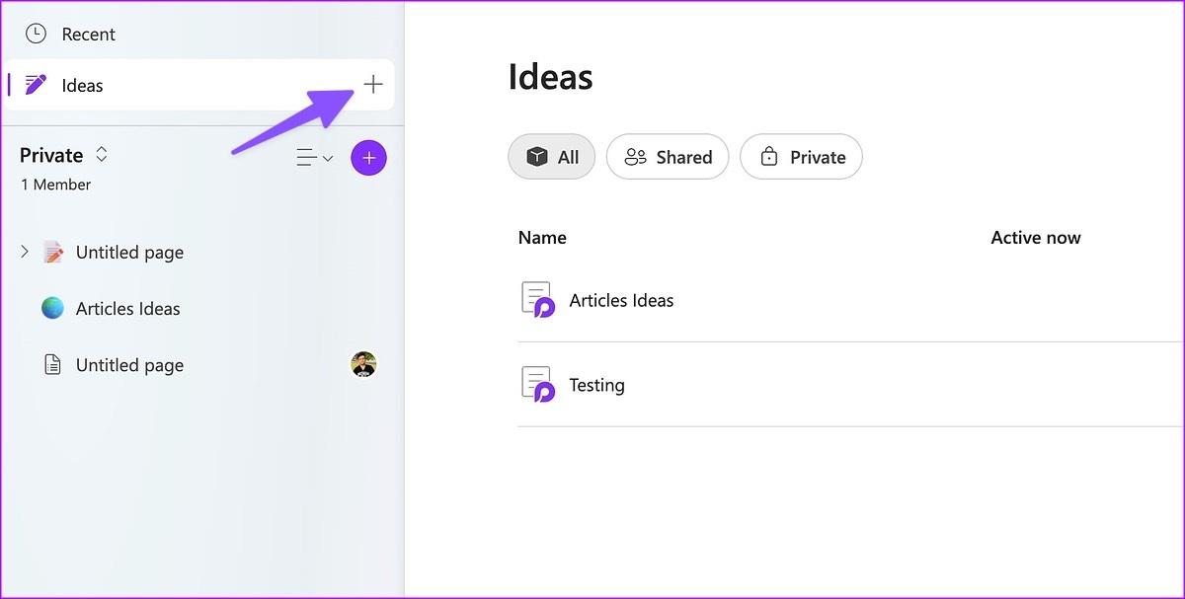Click the purple new page button
The width and height of the screenshot is (1185, 599).
(x=368, y=158)
